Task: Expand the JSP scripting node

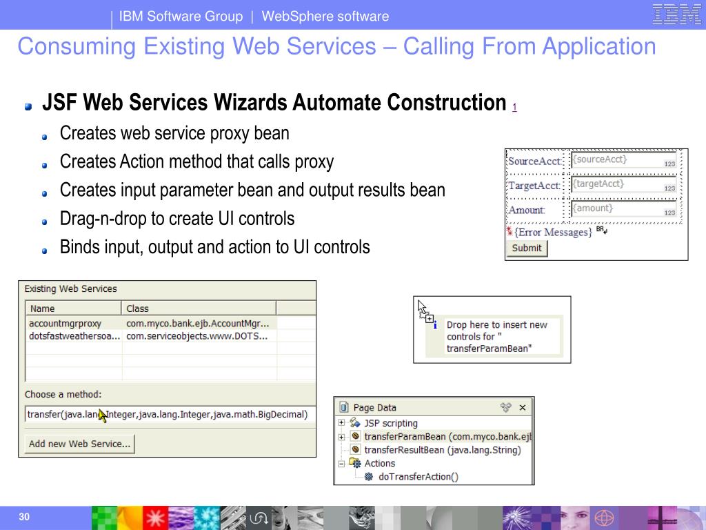Action: coord(341,423)
